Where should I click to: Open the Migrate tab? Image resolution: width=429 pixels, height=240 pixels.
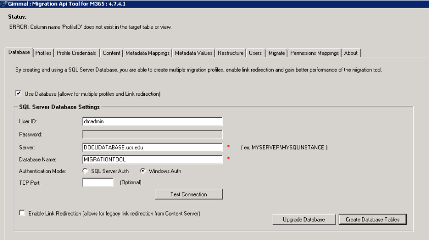tap(277, 53)
